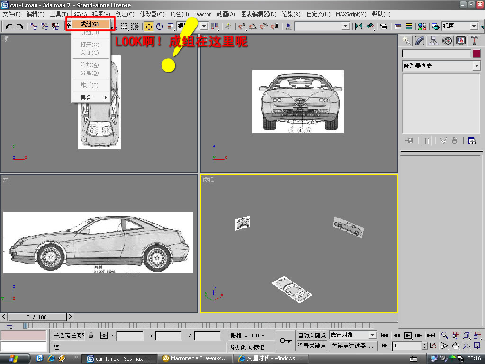Toggle the Window/Crossing selection mode
The image size is (485, 364).
click(135, 27)
